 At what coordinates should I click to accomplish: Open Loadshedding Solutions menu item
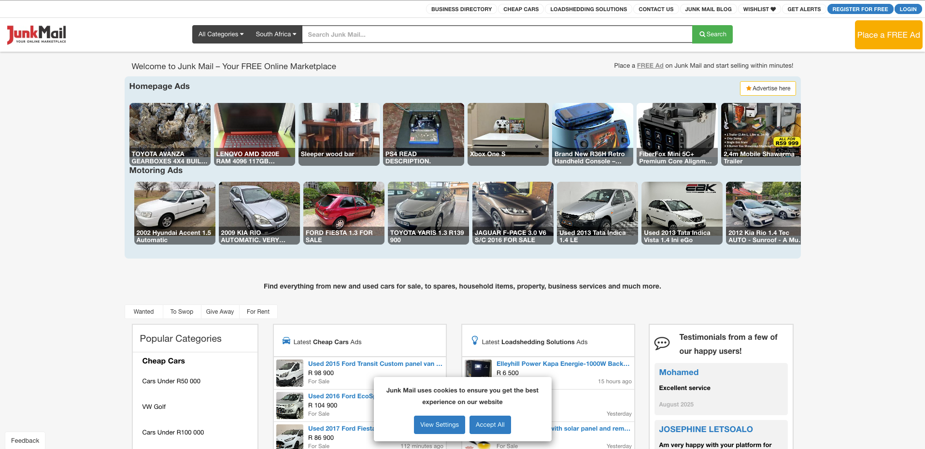tap(588, 9)
